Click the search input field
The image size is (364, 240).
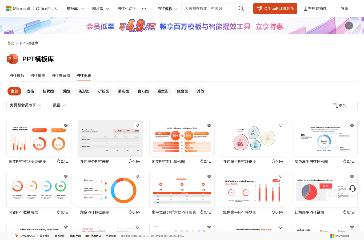click(x=209, y=9)
